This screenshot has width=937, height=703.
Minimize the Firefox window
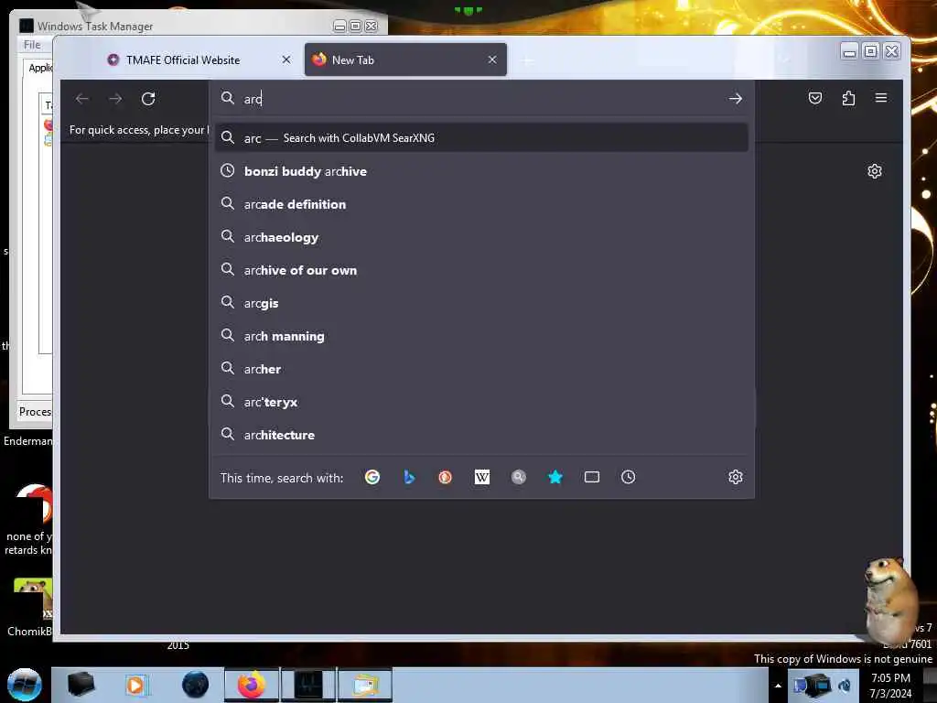tap(849, 52)
